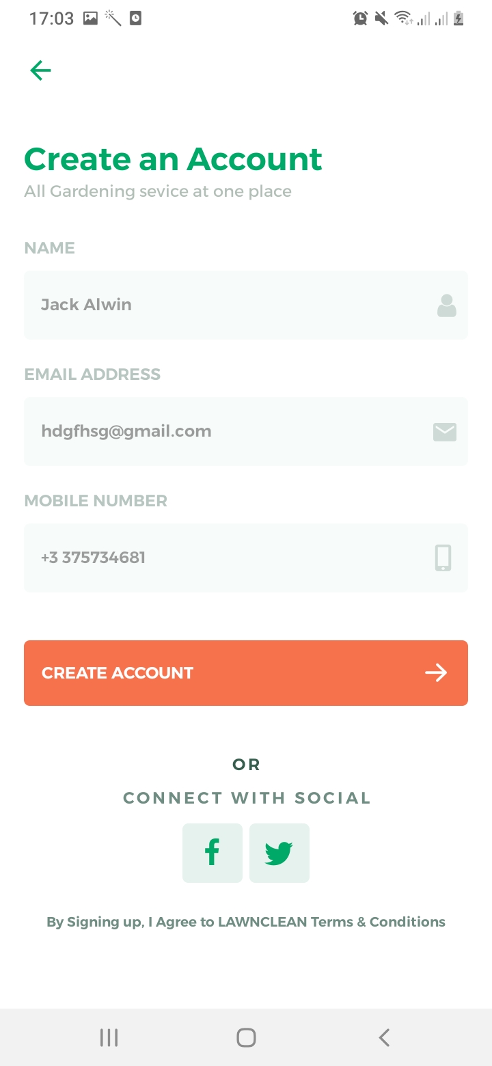Tap the Create an Account heading

click(x=173, y=159)
